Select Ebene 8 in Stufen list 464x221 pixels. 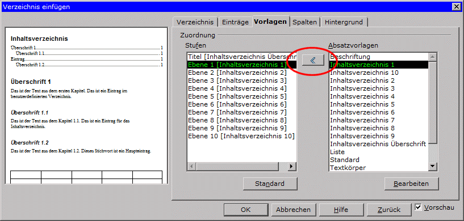click(242, 120)
